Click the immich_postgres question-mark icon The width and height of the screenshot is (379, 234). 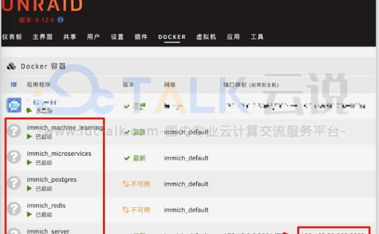tap(14, 182)
